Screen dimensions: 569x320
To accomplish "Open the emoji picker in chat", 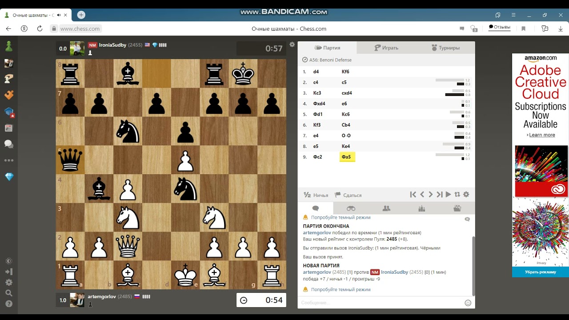I will coord(468,303).
